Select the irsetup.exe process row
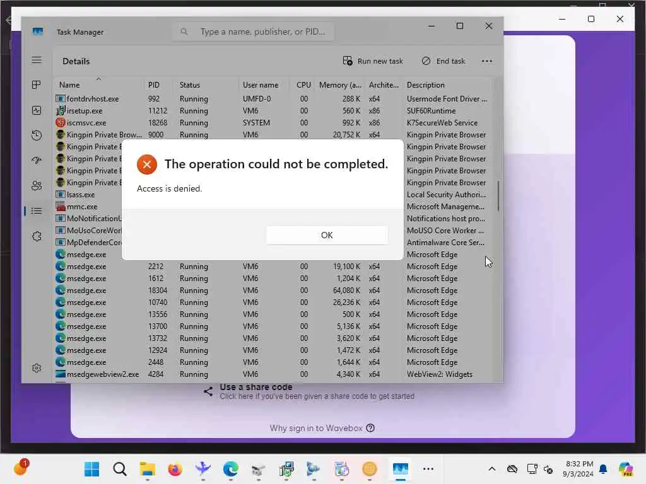The image size is (646, 484). [x=272, y=111]
